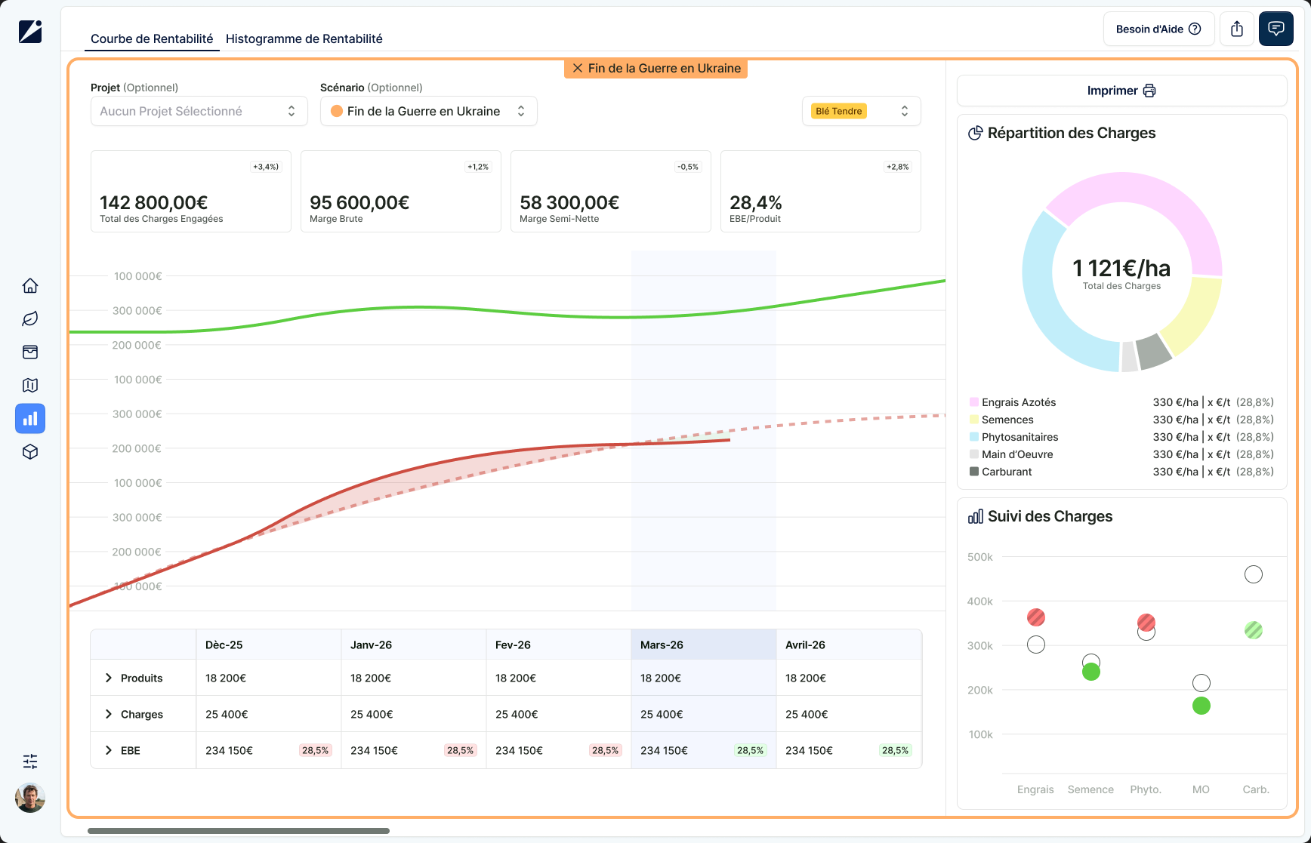The image size is (1311, 843).
Task: Close the Fin de la Guerre en Ukraine tag
Action: [x=578, y=69]
